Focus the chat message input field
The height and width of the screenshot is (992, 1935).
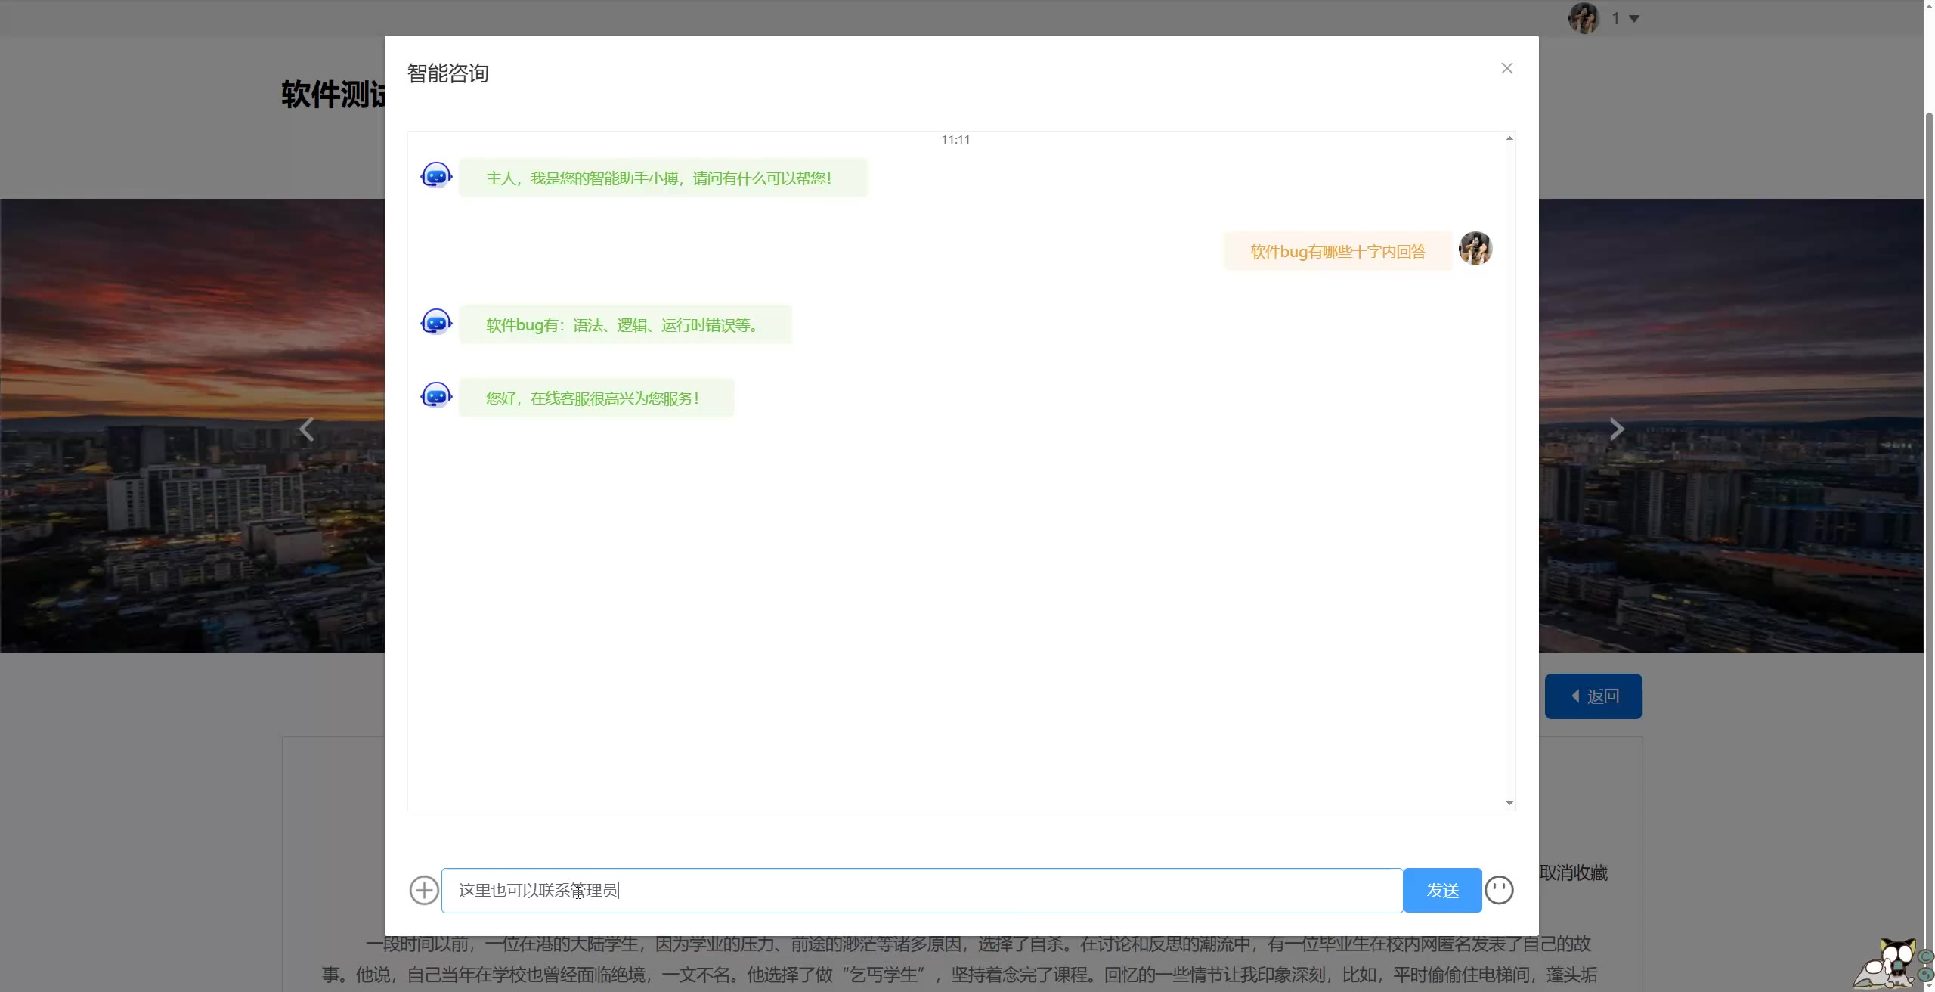coord(922,890)
